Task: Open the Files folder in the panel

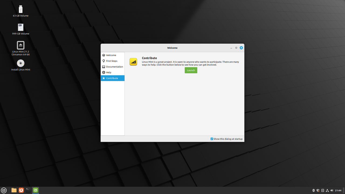Action: pos(14,190)
